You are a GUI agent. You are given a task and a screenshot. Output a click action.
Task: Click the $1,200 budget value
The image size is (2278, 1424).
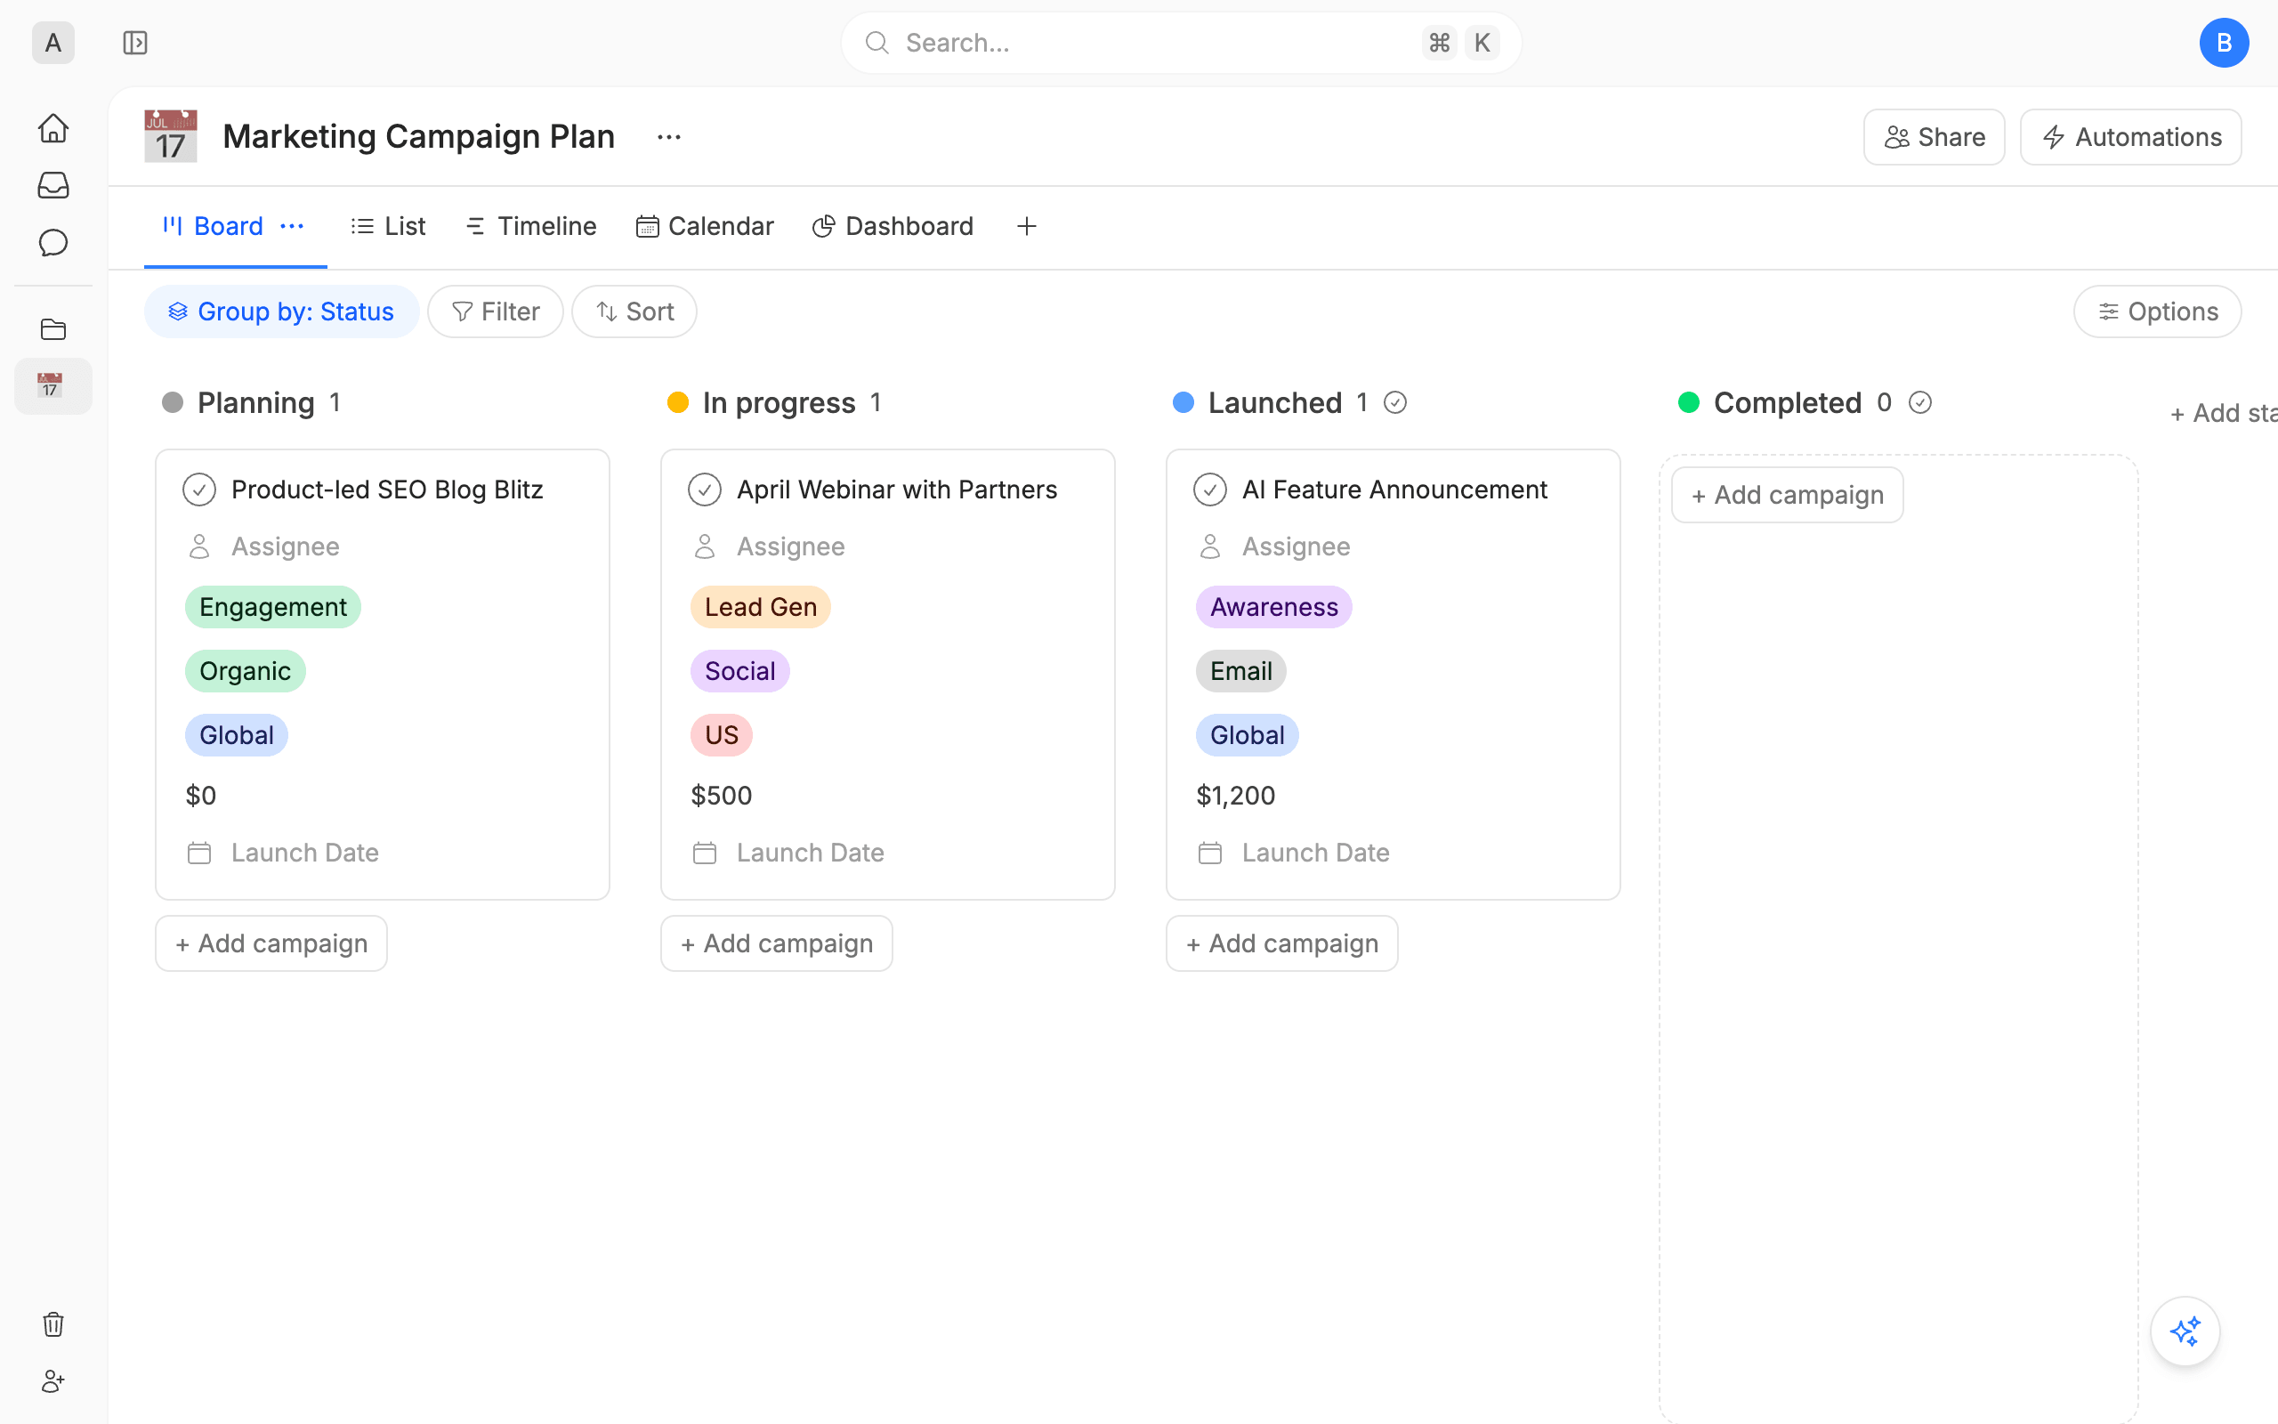point(1235,796)
